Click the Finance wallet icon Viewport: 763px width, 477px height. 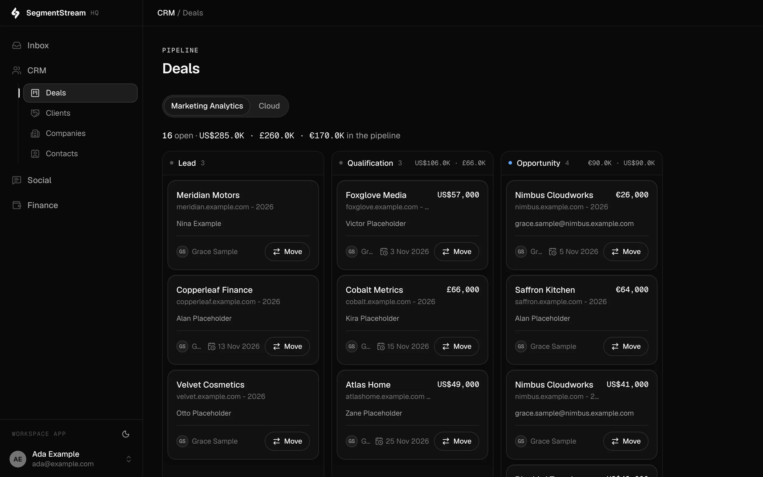pyautogui.click(x=17, y=205)
